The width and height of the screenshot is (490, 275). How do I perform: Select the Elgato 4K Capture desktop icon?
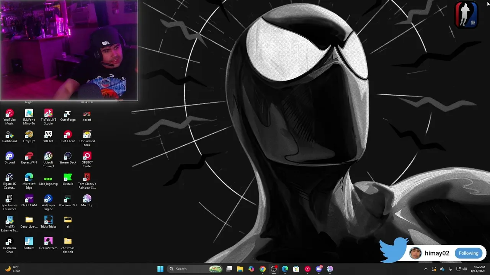coord(10,181)
